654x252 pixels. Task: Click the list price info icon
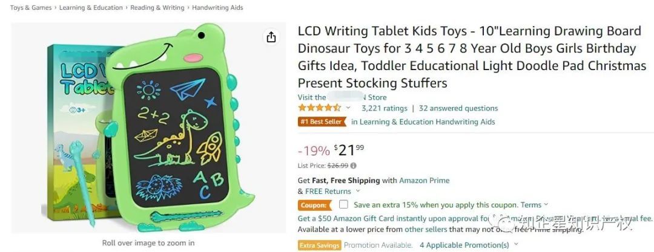coord(353,166)
